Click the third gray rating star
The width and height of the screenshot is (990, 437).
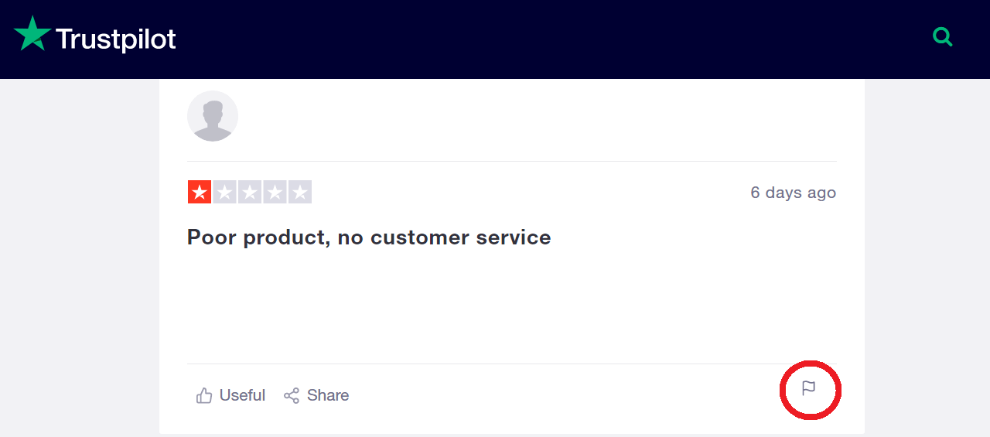[250, 192]
